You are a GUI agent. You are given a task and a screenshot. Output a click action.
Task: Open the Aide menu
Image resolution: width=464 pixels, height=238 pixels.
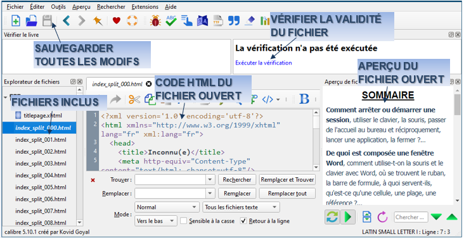(171, 6)
